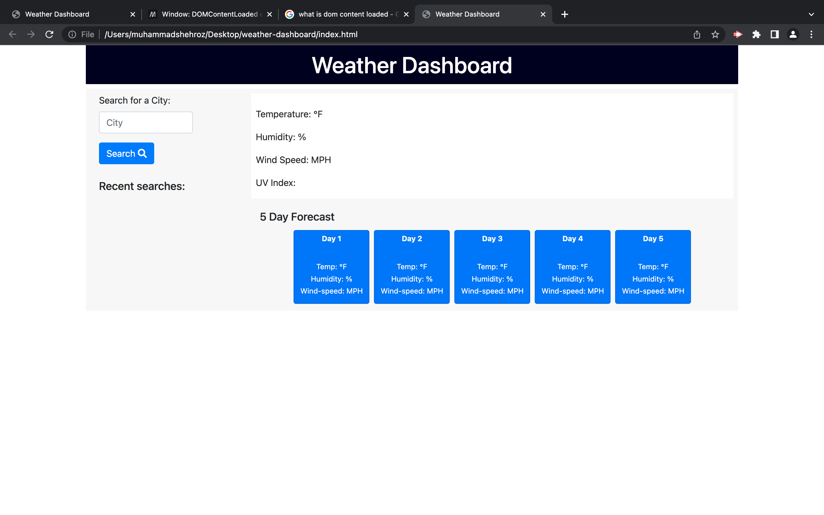The width and height of the screenshot is (824, 515).
Task: Click the 'Humidity: %' line in current weather
Action: pos(281,137)
